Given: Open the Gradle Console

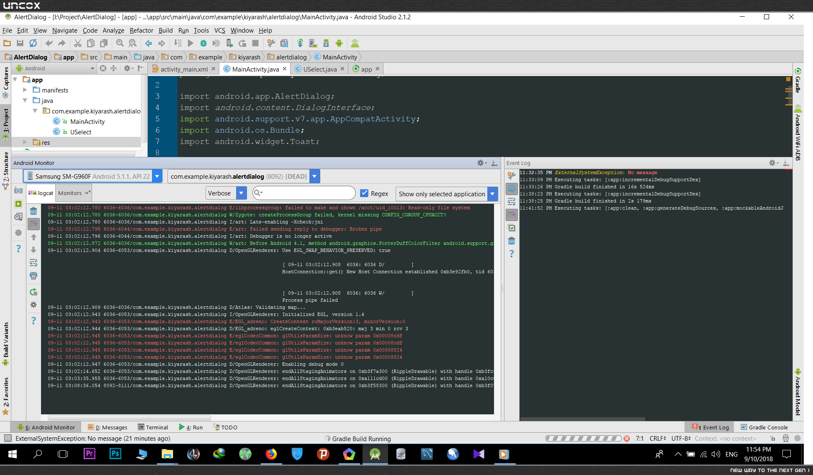Looking at the screenshot, I should click(764, 427).
